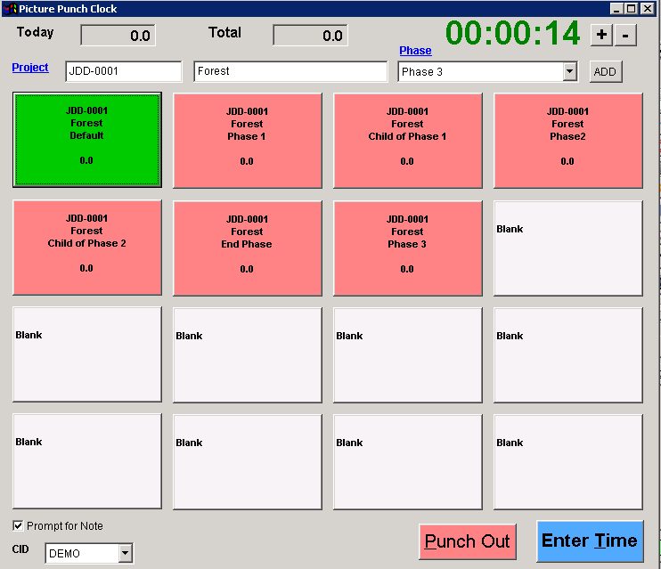
Task: Select the Forest Phase 1 tile
Action: pyautogui.click(x=247, y=140)
